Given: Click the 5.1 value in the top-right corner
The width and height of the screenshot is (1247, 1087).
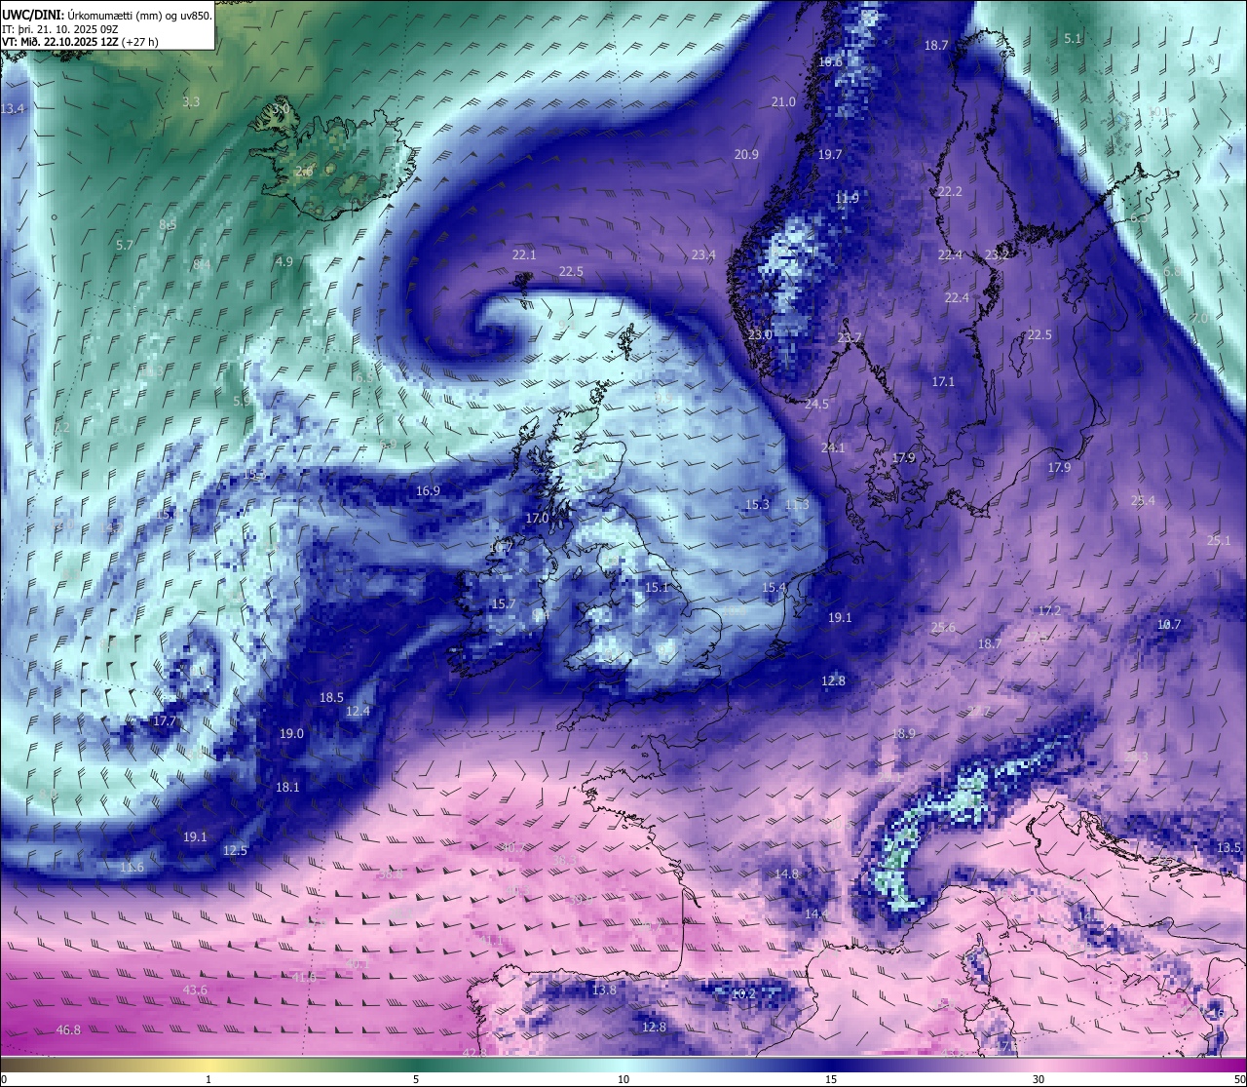Looking at the screenshot, I should pos(1073,38).
